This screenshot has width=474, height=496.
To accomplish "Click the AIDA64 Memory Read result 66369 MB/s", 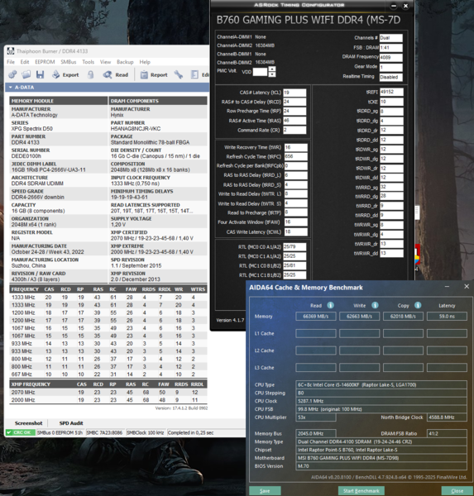I will (x=316, y=317).
